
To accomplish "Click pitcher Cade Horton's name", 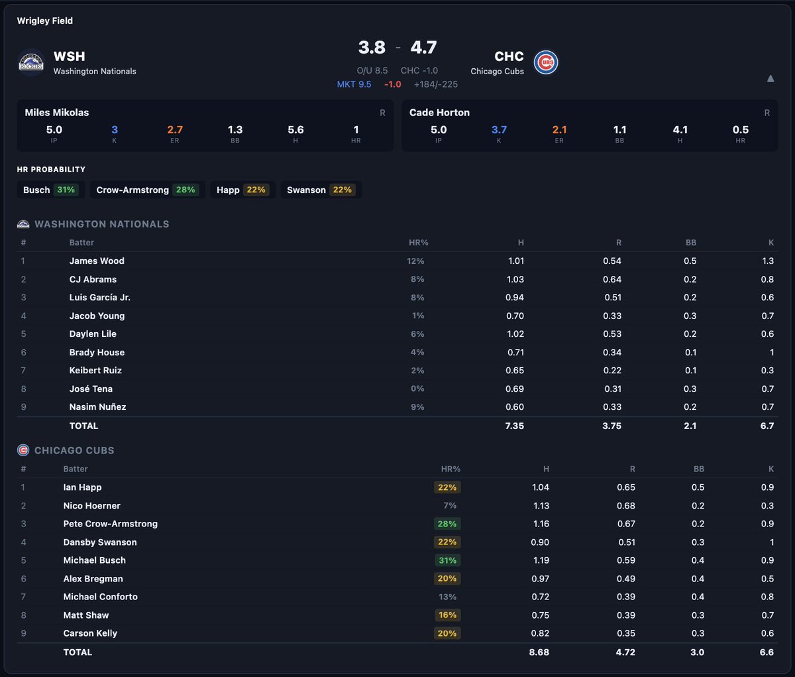I will (x=439, y=113).
